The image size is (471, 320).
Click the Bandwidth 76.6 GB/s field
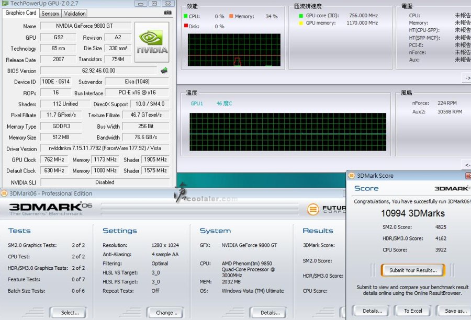click(145, 137)
